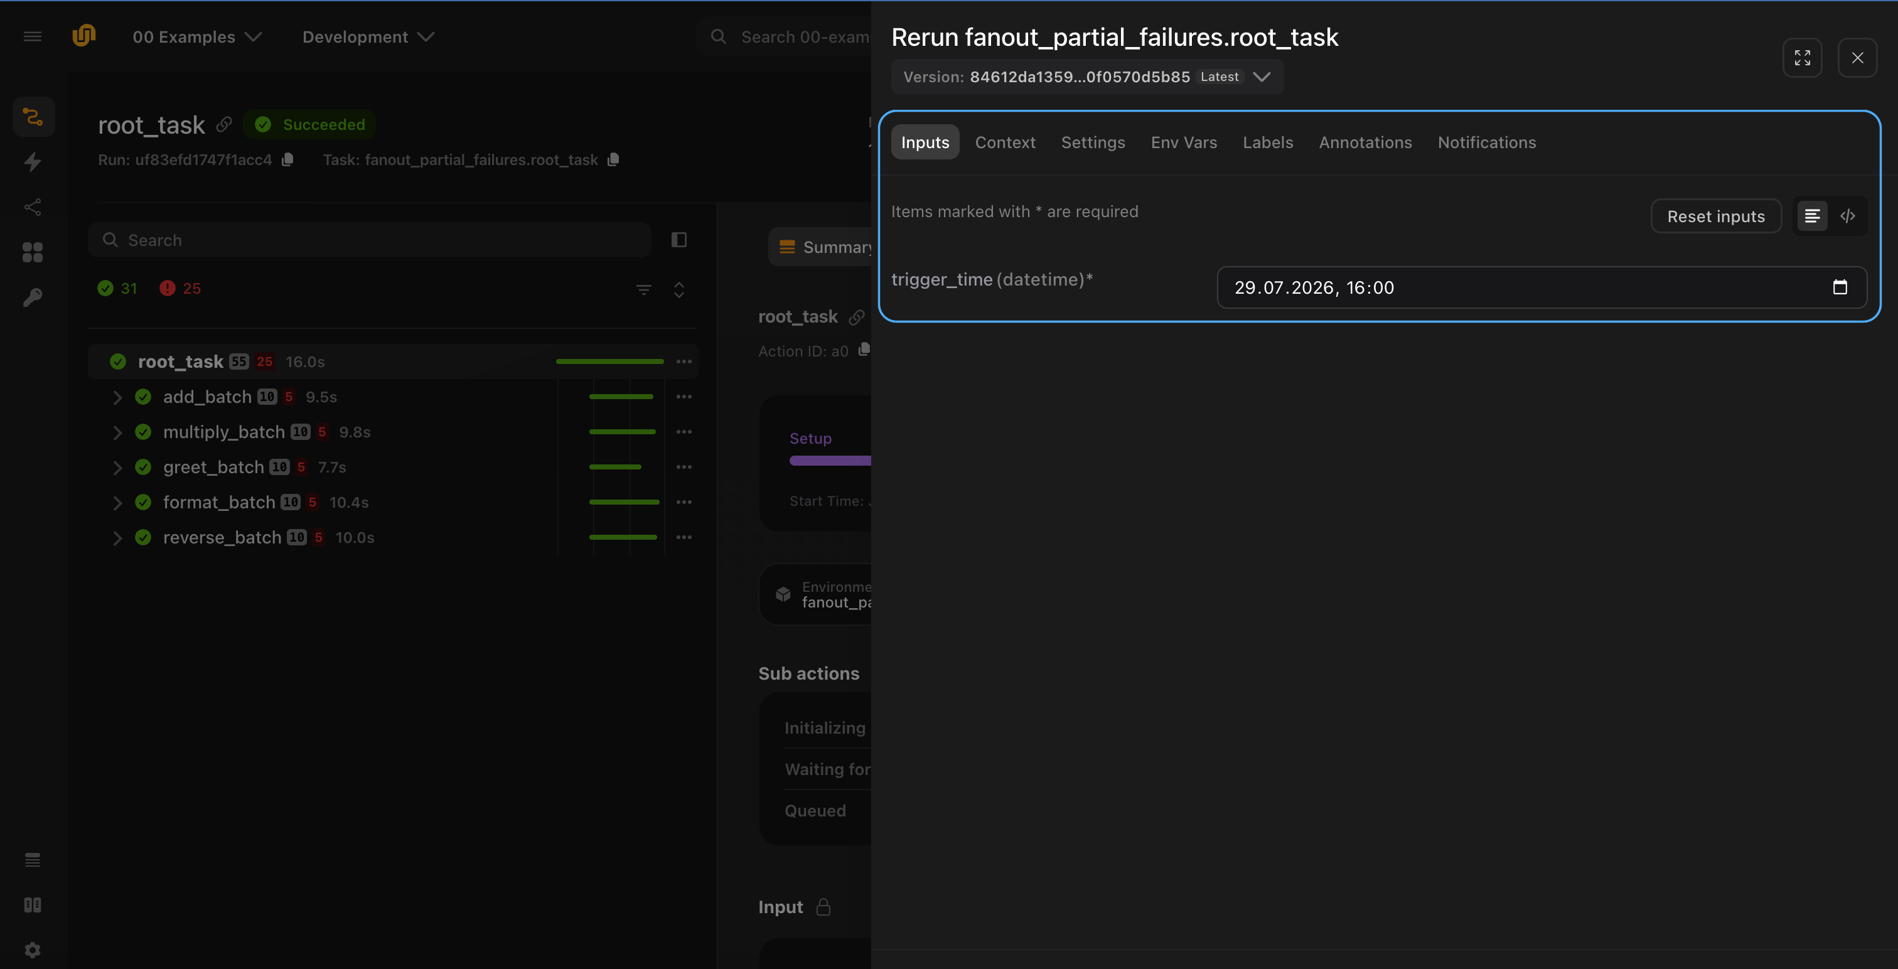
Task: Close the Rerun panel
Action: click(1857, 58)
